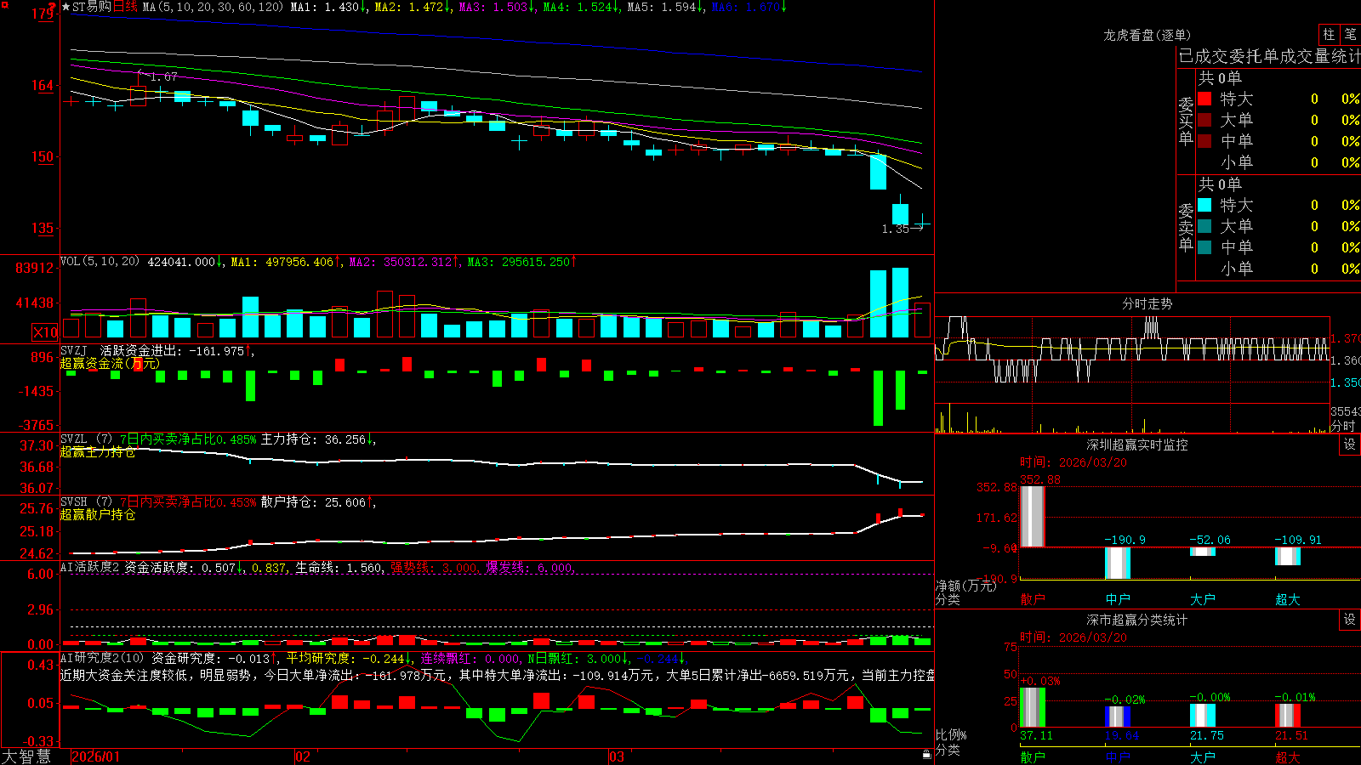Click the 中单 sell-order swatch under 委卖单
Screen dimensions: 1361x765
[x=1204, y=247]
